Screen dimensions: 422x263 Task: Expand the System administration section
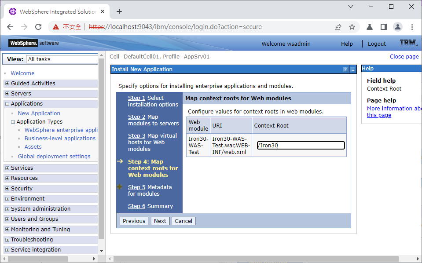(x=7, y=209)
